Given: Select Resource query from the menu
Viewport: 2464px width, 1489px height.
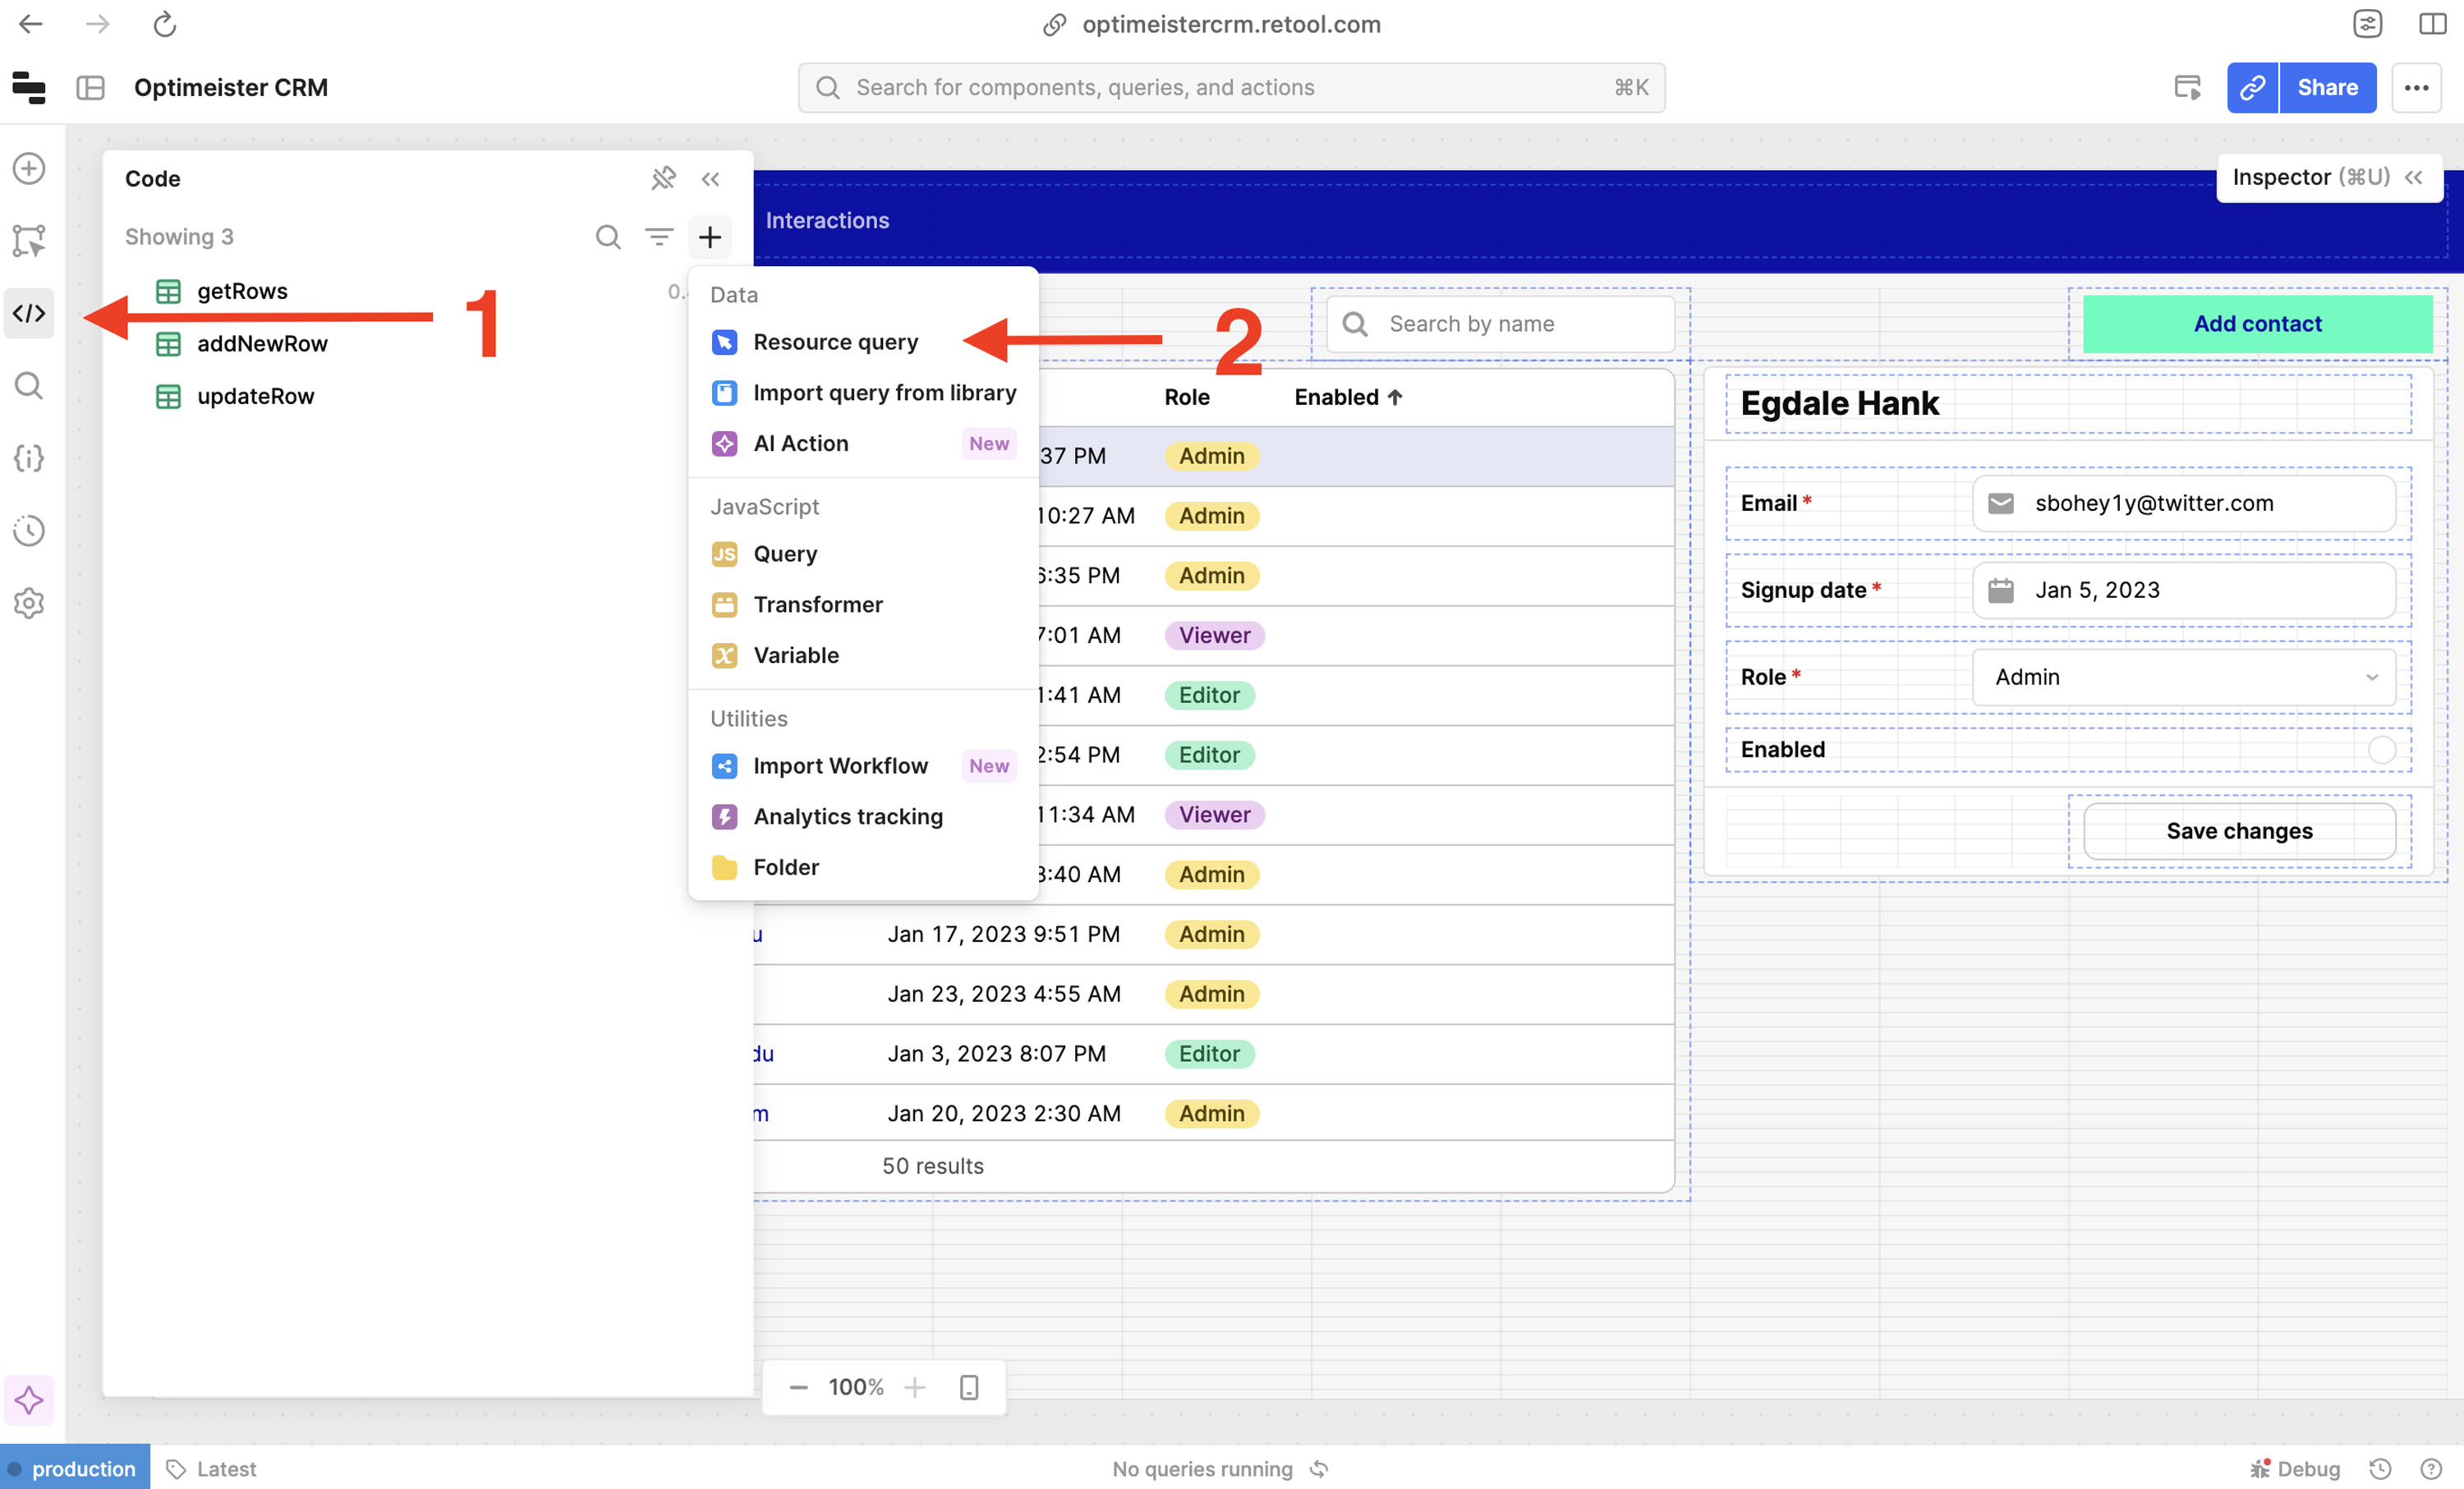Looking at the screenshot, I should click(x=835, y=342).
